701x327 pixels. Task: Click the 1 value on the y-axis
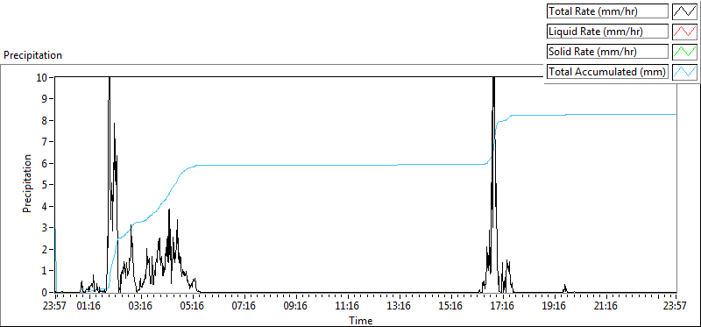46,271
